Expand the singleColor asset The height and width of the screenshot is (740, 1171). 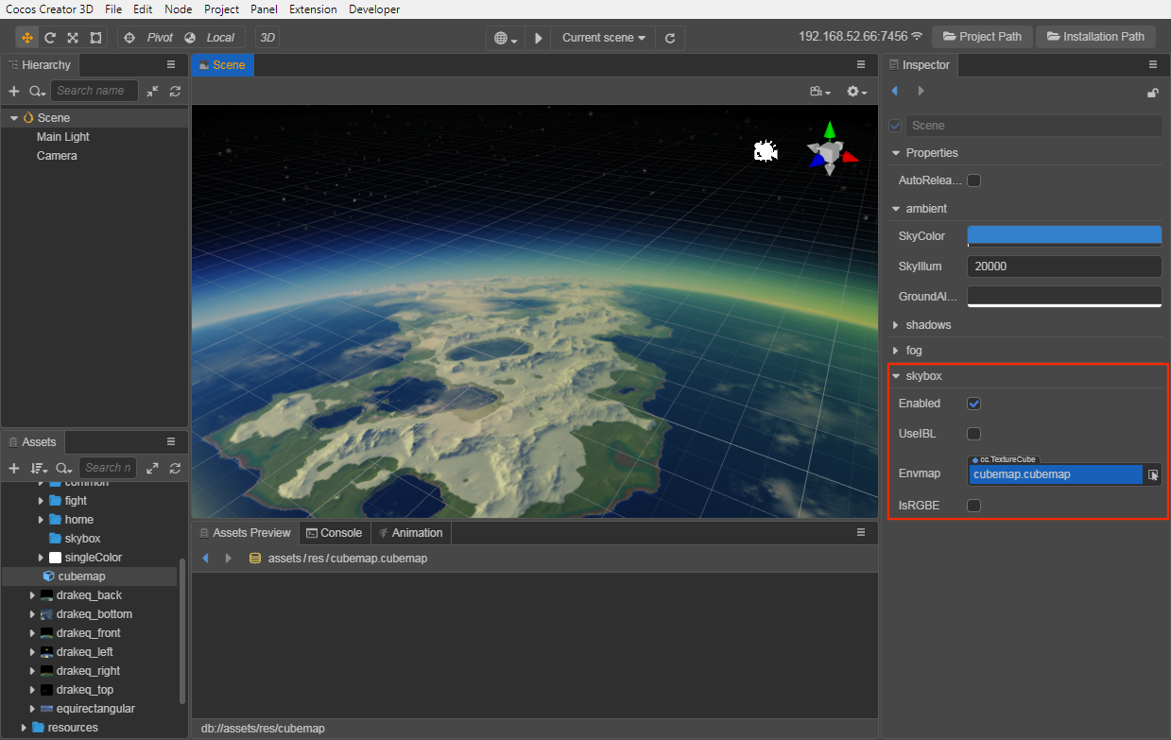tap(41, 558)
